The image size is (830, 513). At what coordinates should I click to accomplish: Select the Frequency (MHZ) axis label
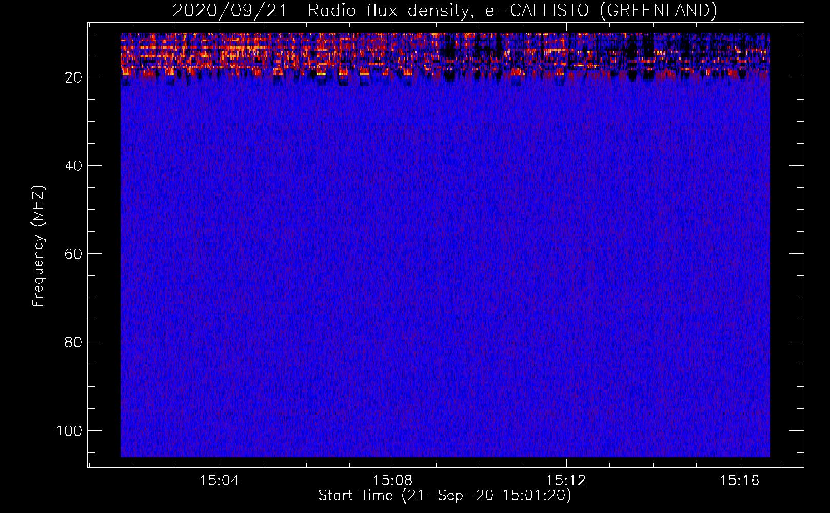(x=38, y=246)
